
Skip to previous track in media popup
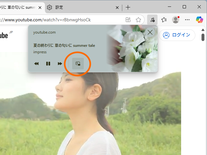point(36,64)
